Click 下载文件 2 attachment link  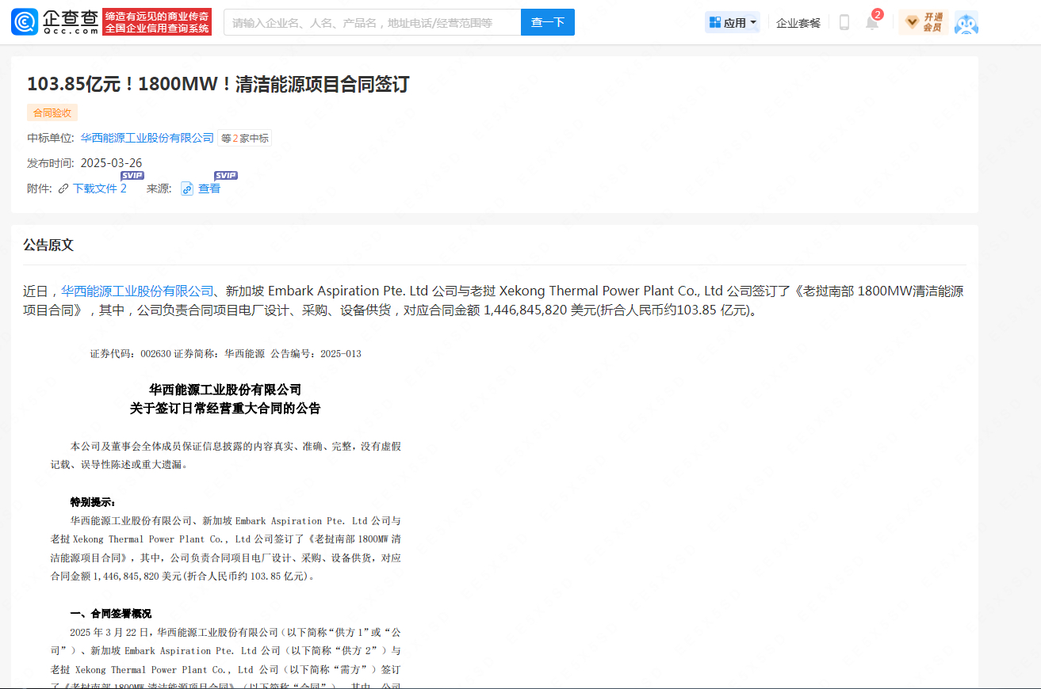(100, 188)
